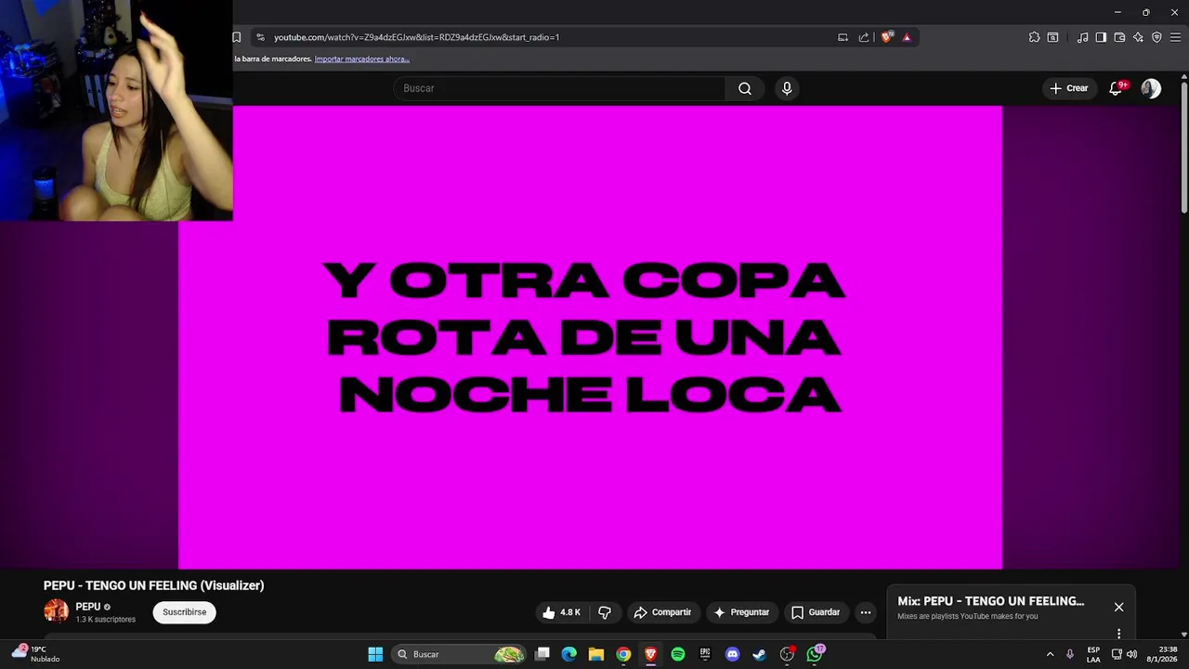Viewport: 1189px width, 669px height.
Task: Click the Brave Rewards triangle icon
Action: [907, 37]
